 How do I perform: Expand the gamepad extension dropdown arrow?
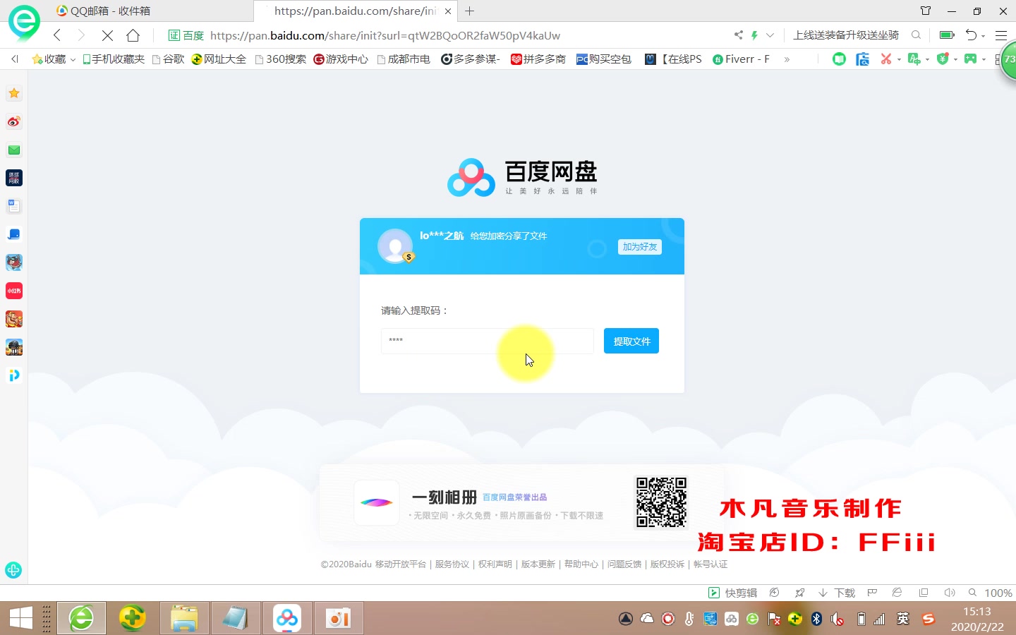click(984, 60)
